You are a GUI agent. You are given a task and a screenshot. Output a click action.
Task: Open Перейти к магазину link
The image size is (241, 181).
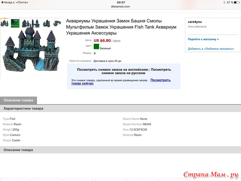(202, 39)
